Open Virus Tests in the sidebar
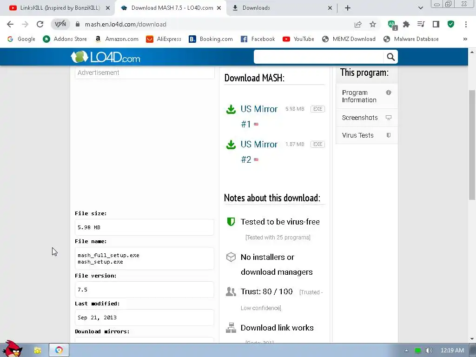 pyautogui.click(x=367, y=135)
